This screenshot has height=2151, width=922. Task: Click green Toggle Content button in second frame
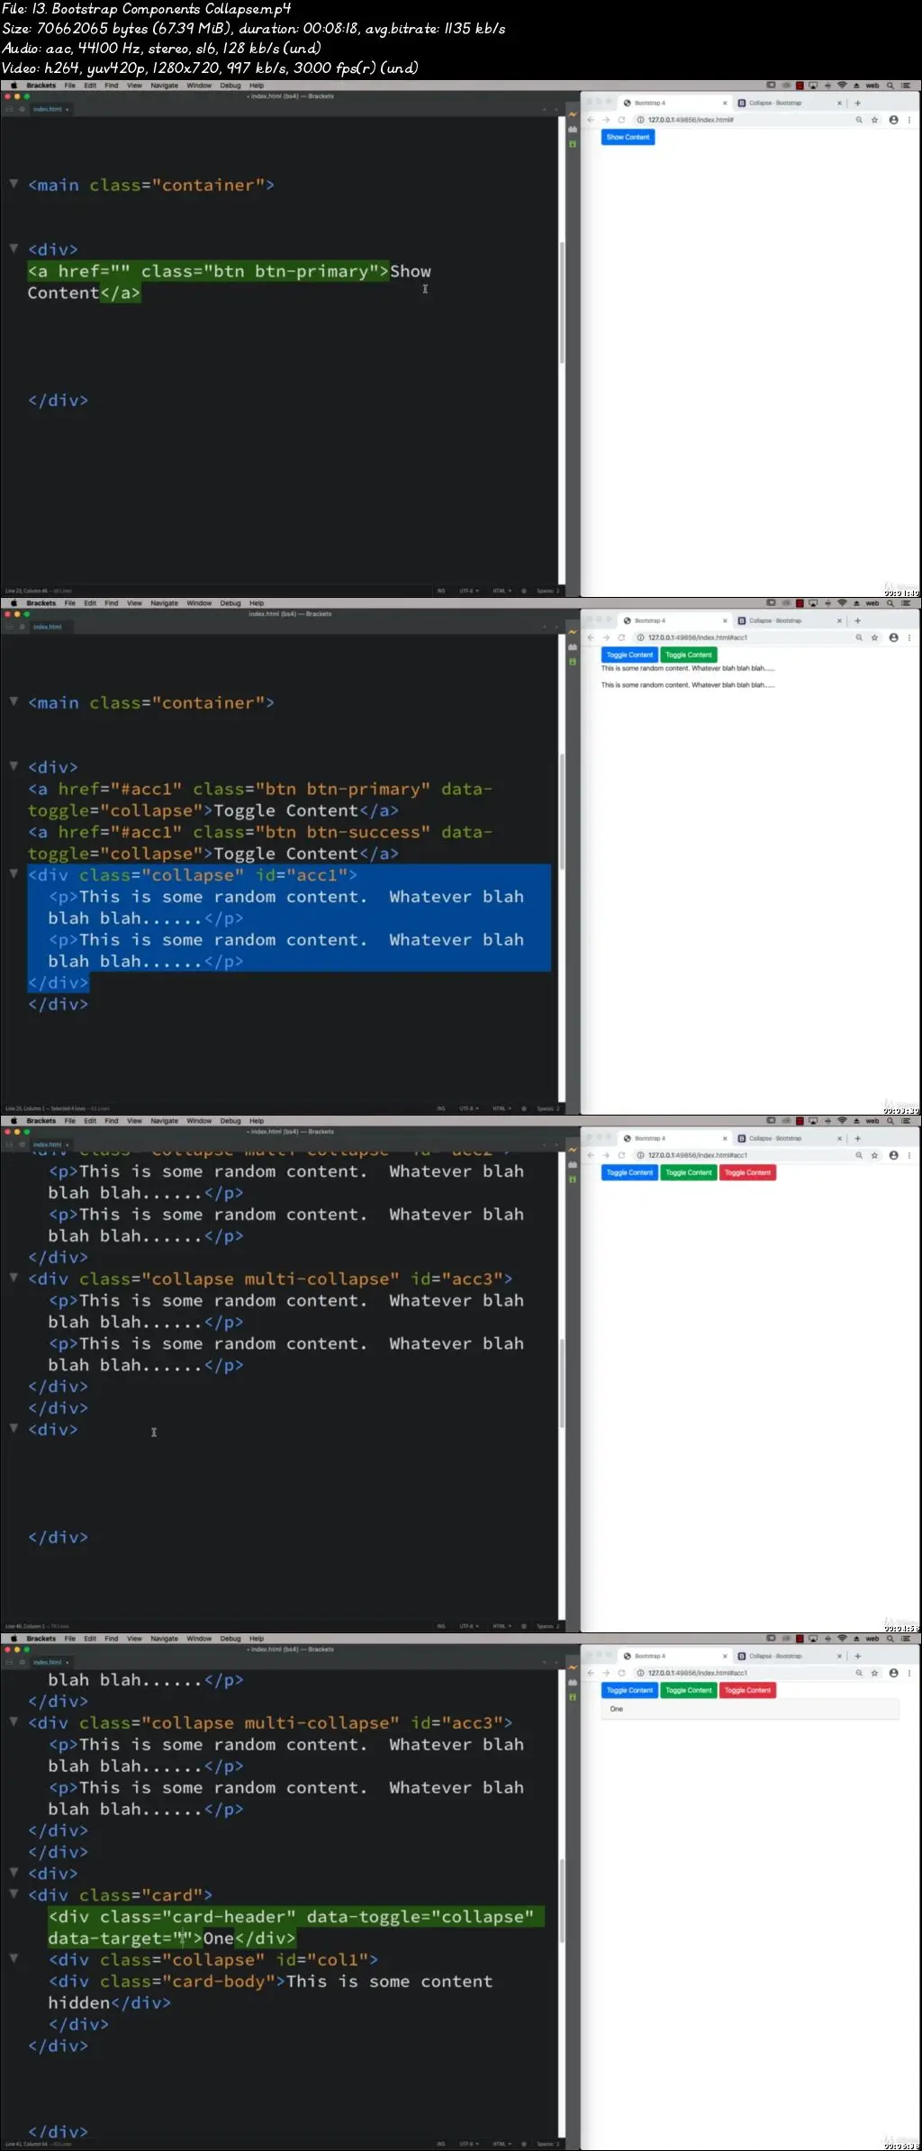pyautogui.click(x=689, y=655)
